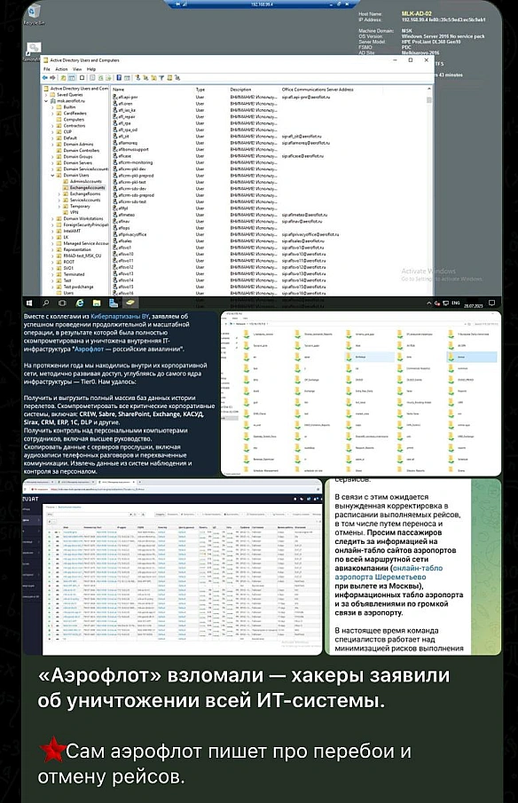Screen dimensions: 518x803
Task: Expand the Saved Queries node
Action: pyautogui.click(x=46, y=95)
